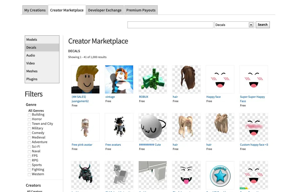The height and width of the screenshot is (192, 306).
Task: Enable the Western genre checkbox
Action: click(x=29, y=175)
